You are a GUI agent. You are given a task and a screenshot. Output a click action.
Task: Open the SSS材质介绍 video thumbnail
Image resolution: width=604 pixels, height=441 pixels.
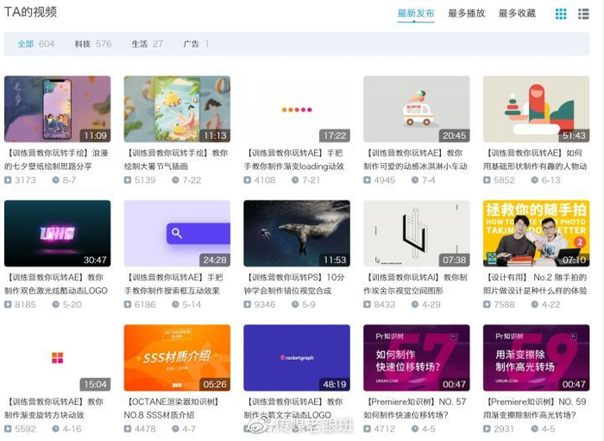pyautogui.click(x=177, y=357)
